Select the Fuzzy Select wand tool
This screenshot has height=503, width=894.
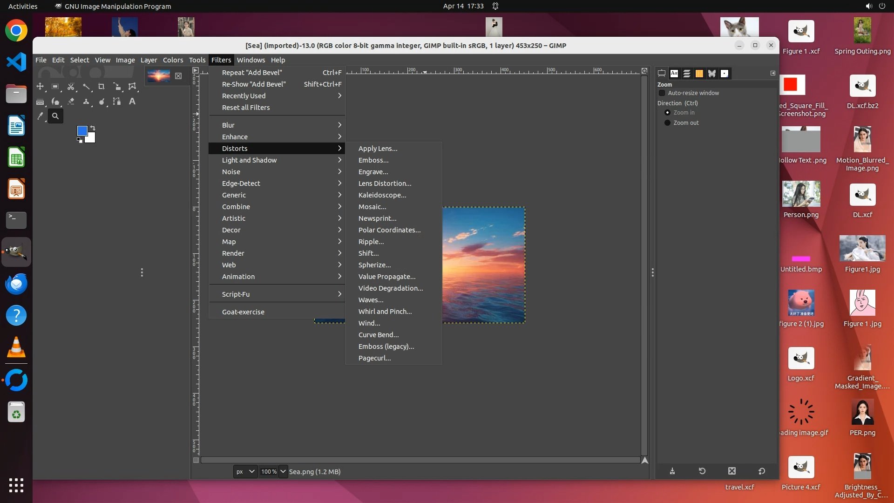[x=86, y=87]
